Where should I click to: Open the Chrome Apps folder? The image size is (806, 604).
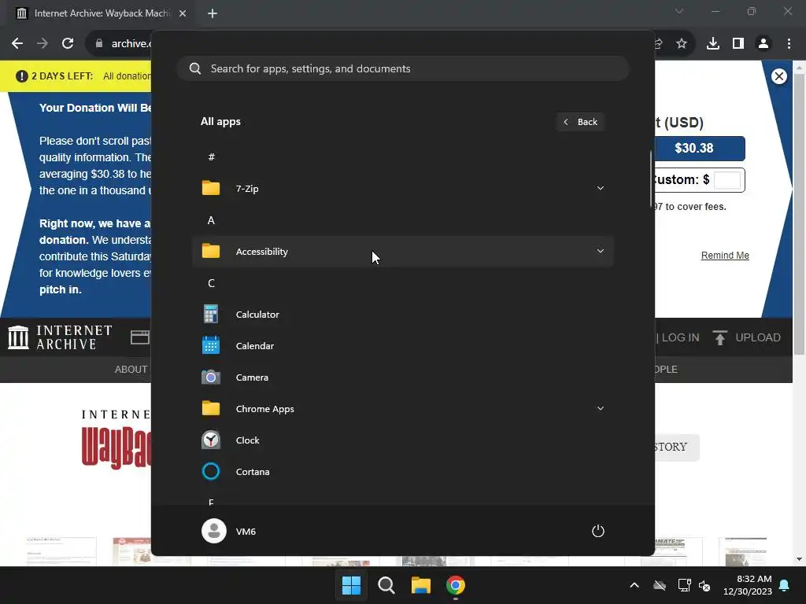(402, 409)
